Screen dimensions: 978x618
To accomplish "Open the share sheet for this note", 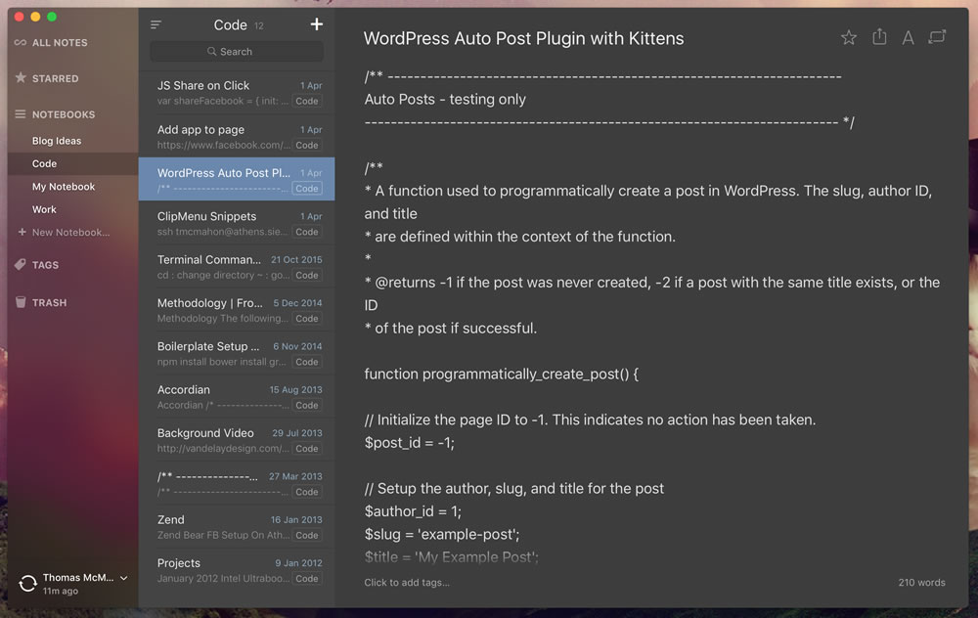I will 878,37.
